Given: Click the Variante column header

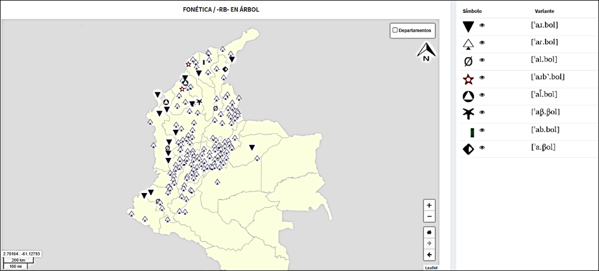Looking at the screenshot, I should coord(544,11).
